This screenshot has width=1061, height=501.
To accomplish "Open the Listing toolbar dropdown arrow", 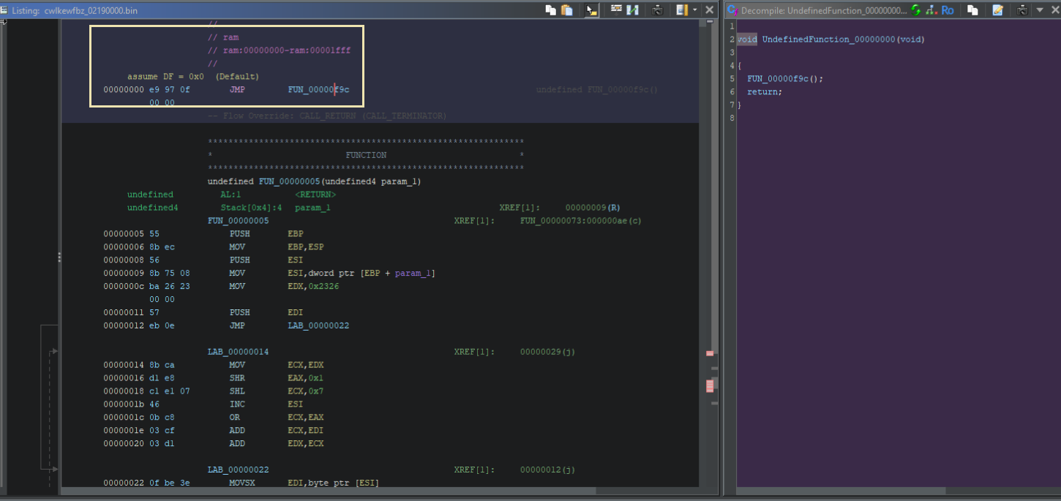I will [x=694, y=10].
